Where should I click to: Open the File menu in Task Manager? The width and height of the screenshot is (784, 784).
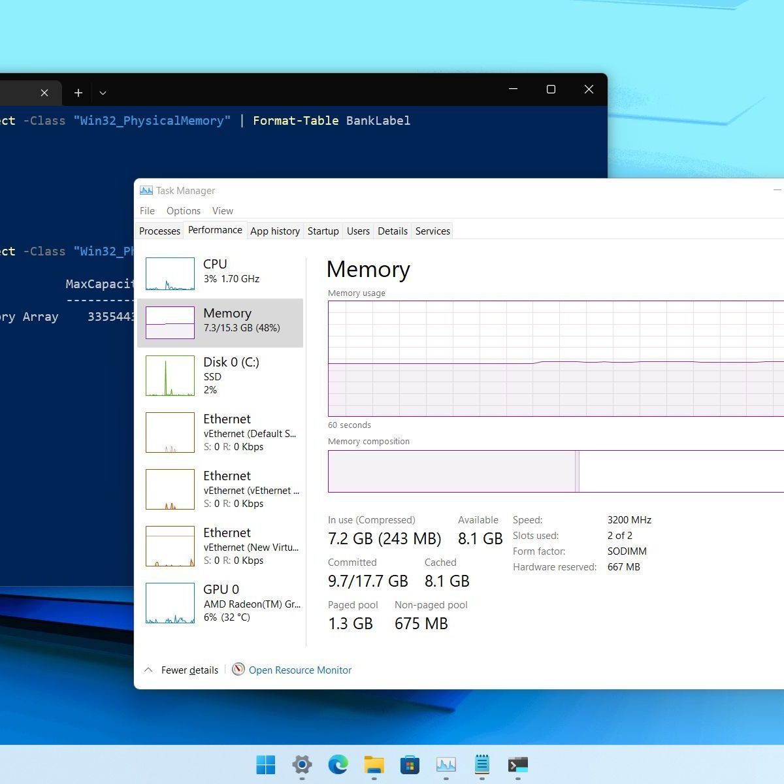click(x=147, y=211)
